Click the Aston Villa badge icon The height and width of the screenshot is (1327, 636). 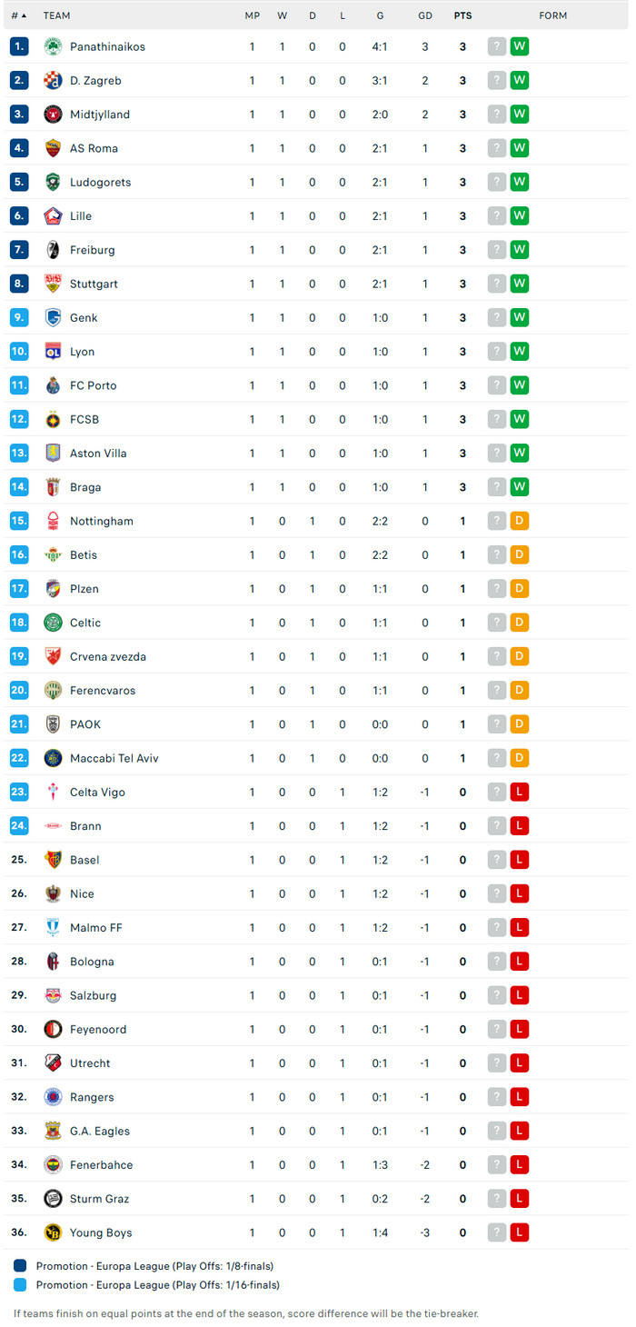53,454
